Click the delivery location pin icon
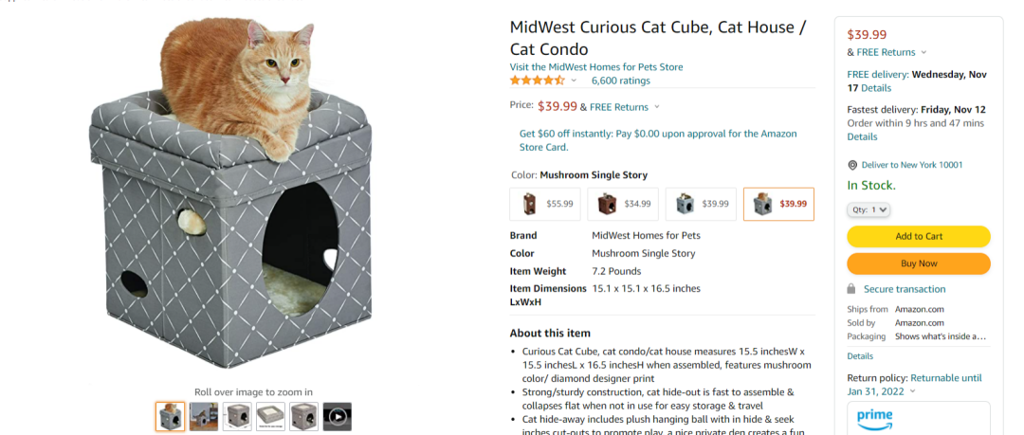 (852, 165)
